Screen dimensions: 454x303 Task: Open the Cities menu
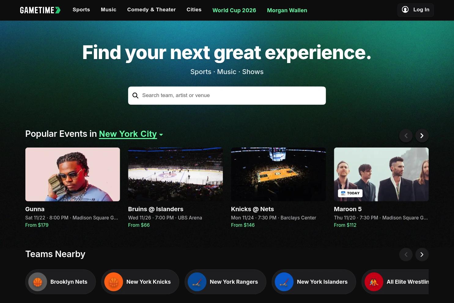click(x=194, y=10)
